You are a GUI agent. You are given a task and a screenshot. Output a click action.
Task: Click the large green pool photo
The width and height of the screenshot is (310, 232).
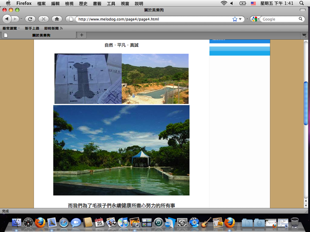tap(121, 150)
